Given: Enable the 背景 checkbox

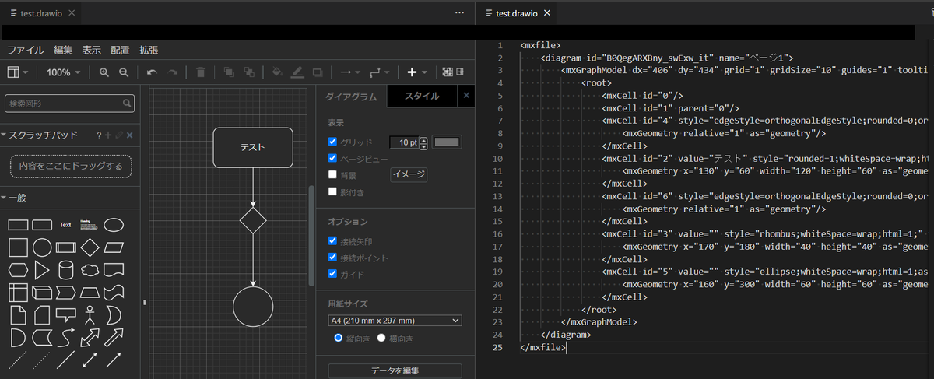Looking at the screenshot, I should click(332, 174).
